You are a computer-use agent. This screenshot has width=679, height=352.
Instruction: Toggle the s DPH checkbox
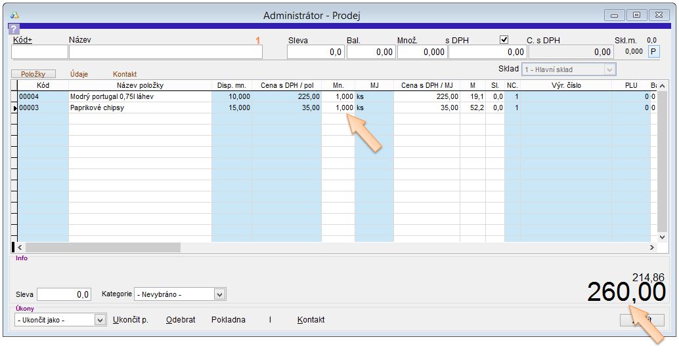(504, 40)
